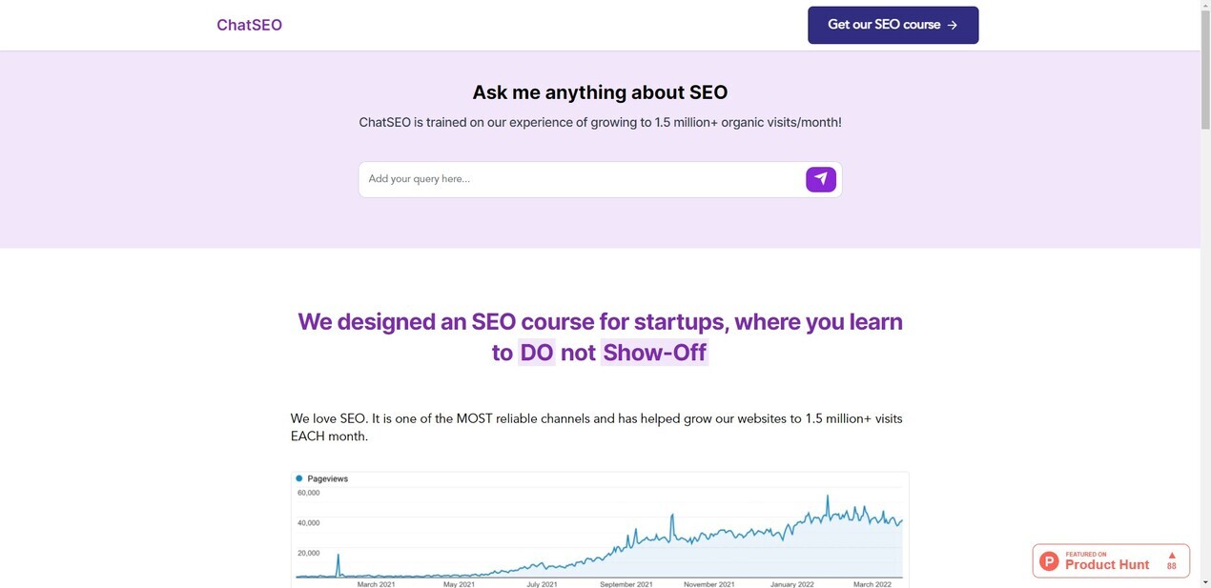
Task: Select the highlighted word "DO" in the heading
Action: 537,353
